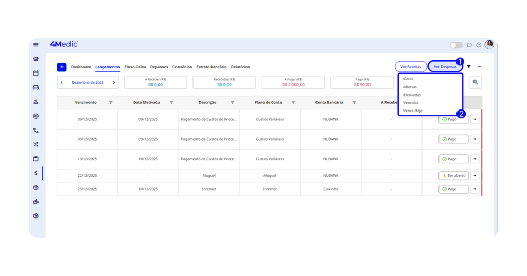This screenshot has width=527, height=276.
Task: Open the Vencimento column filter
Action: [111, 103]
